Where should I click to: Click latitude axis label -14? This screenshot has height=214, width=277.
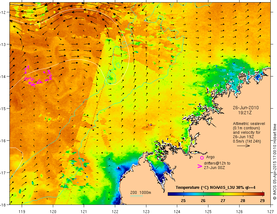[x=3, y=76]
